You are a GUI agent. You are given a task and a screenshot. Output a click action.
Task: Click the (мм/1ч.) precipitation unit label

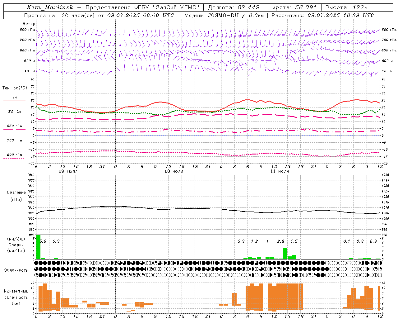point(16,251)
